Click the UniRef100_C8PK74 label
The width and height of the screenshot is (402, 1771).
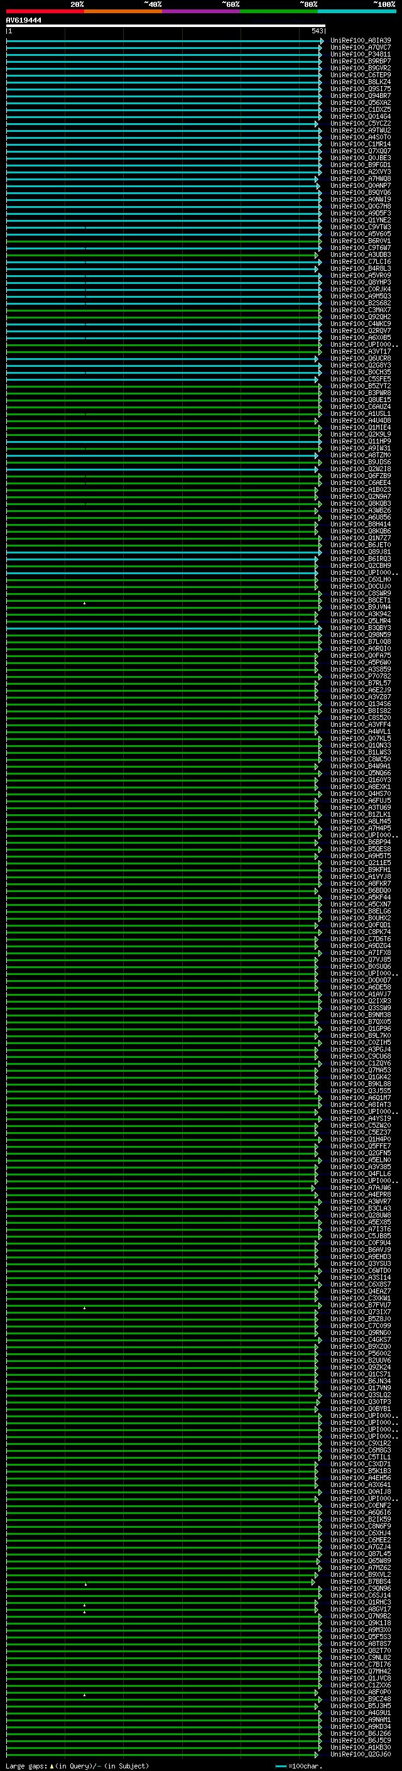(361, 932)
